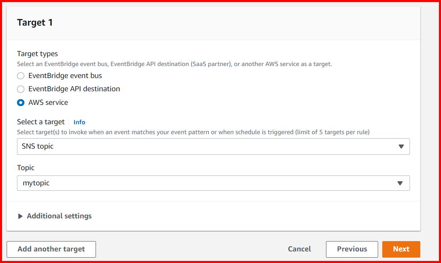This screenshot has width=441, height=263.
Task: Click the Next button to proceed
Action: click(401, 249)
